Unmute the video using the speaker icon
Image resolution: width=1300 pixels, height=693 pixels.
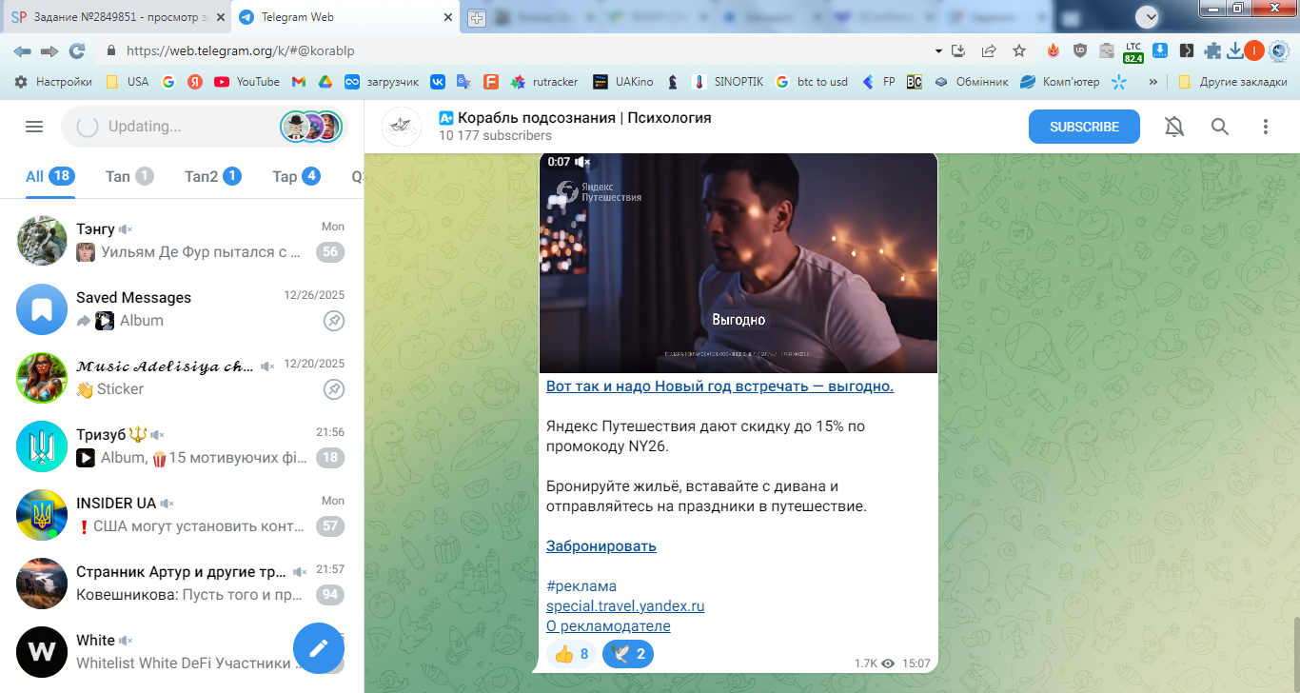tap(582, 162)
